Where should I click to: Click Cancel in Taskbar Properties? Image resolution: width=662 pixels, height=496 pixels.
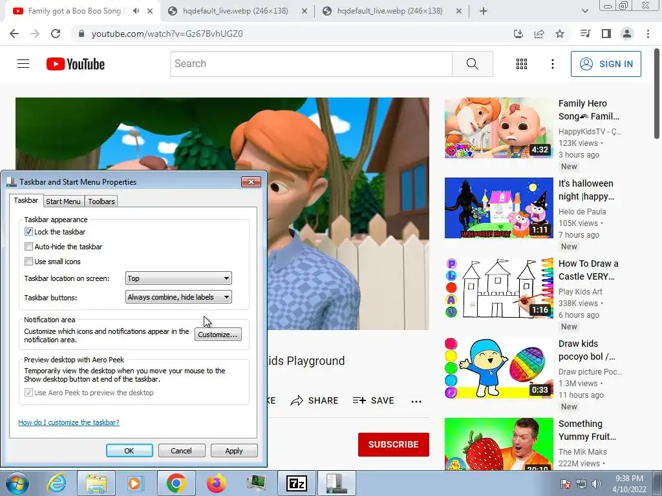coord(182,450)
